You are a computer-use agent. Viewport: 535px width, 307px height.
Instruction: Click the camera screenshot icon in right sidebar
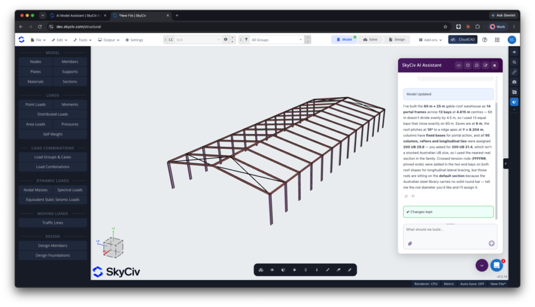pyautogui.click(x=514, y=82)
